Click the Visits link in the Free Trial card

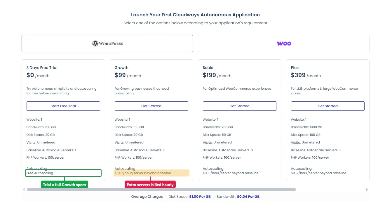pyautogui.click(x=31, y=142)
